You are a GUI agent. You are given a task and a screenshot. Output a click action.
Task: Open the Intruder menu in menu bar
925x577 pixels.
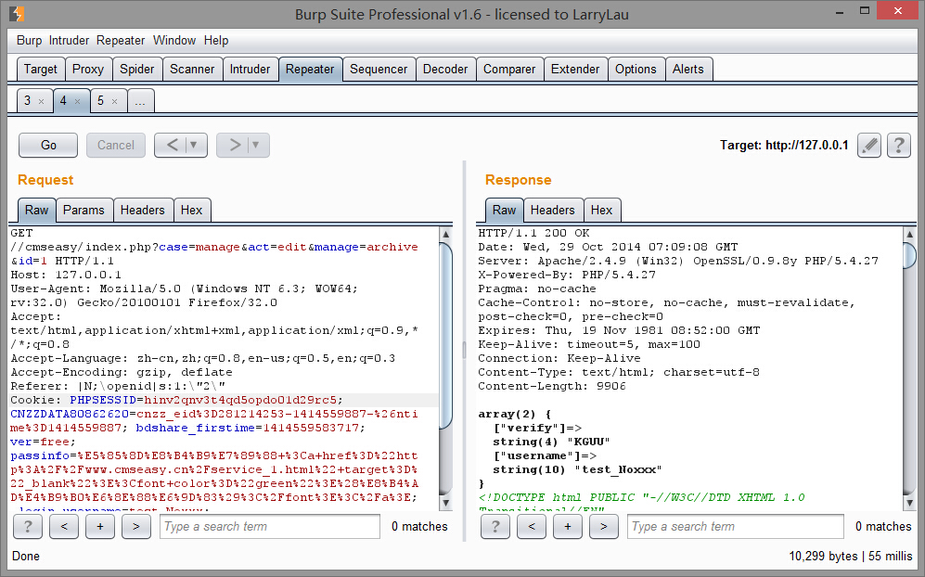[x=69, y=40]
